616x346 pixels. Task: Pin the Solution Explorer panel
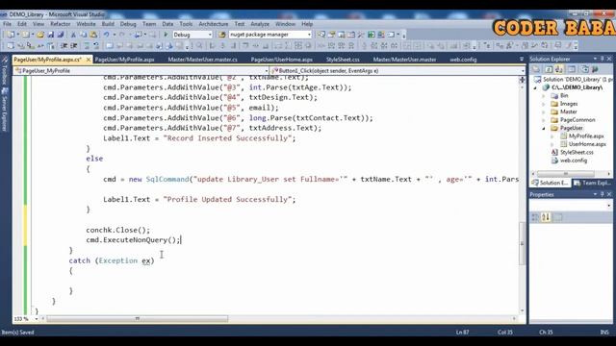click(602, 59)
